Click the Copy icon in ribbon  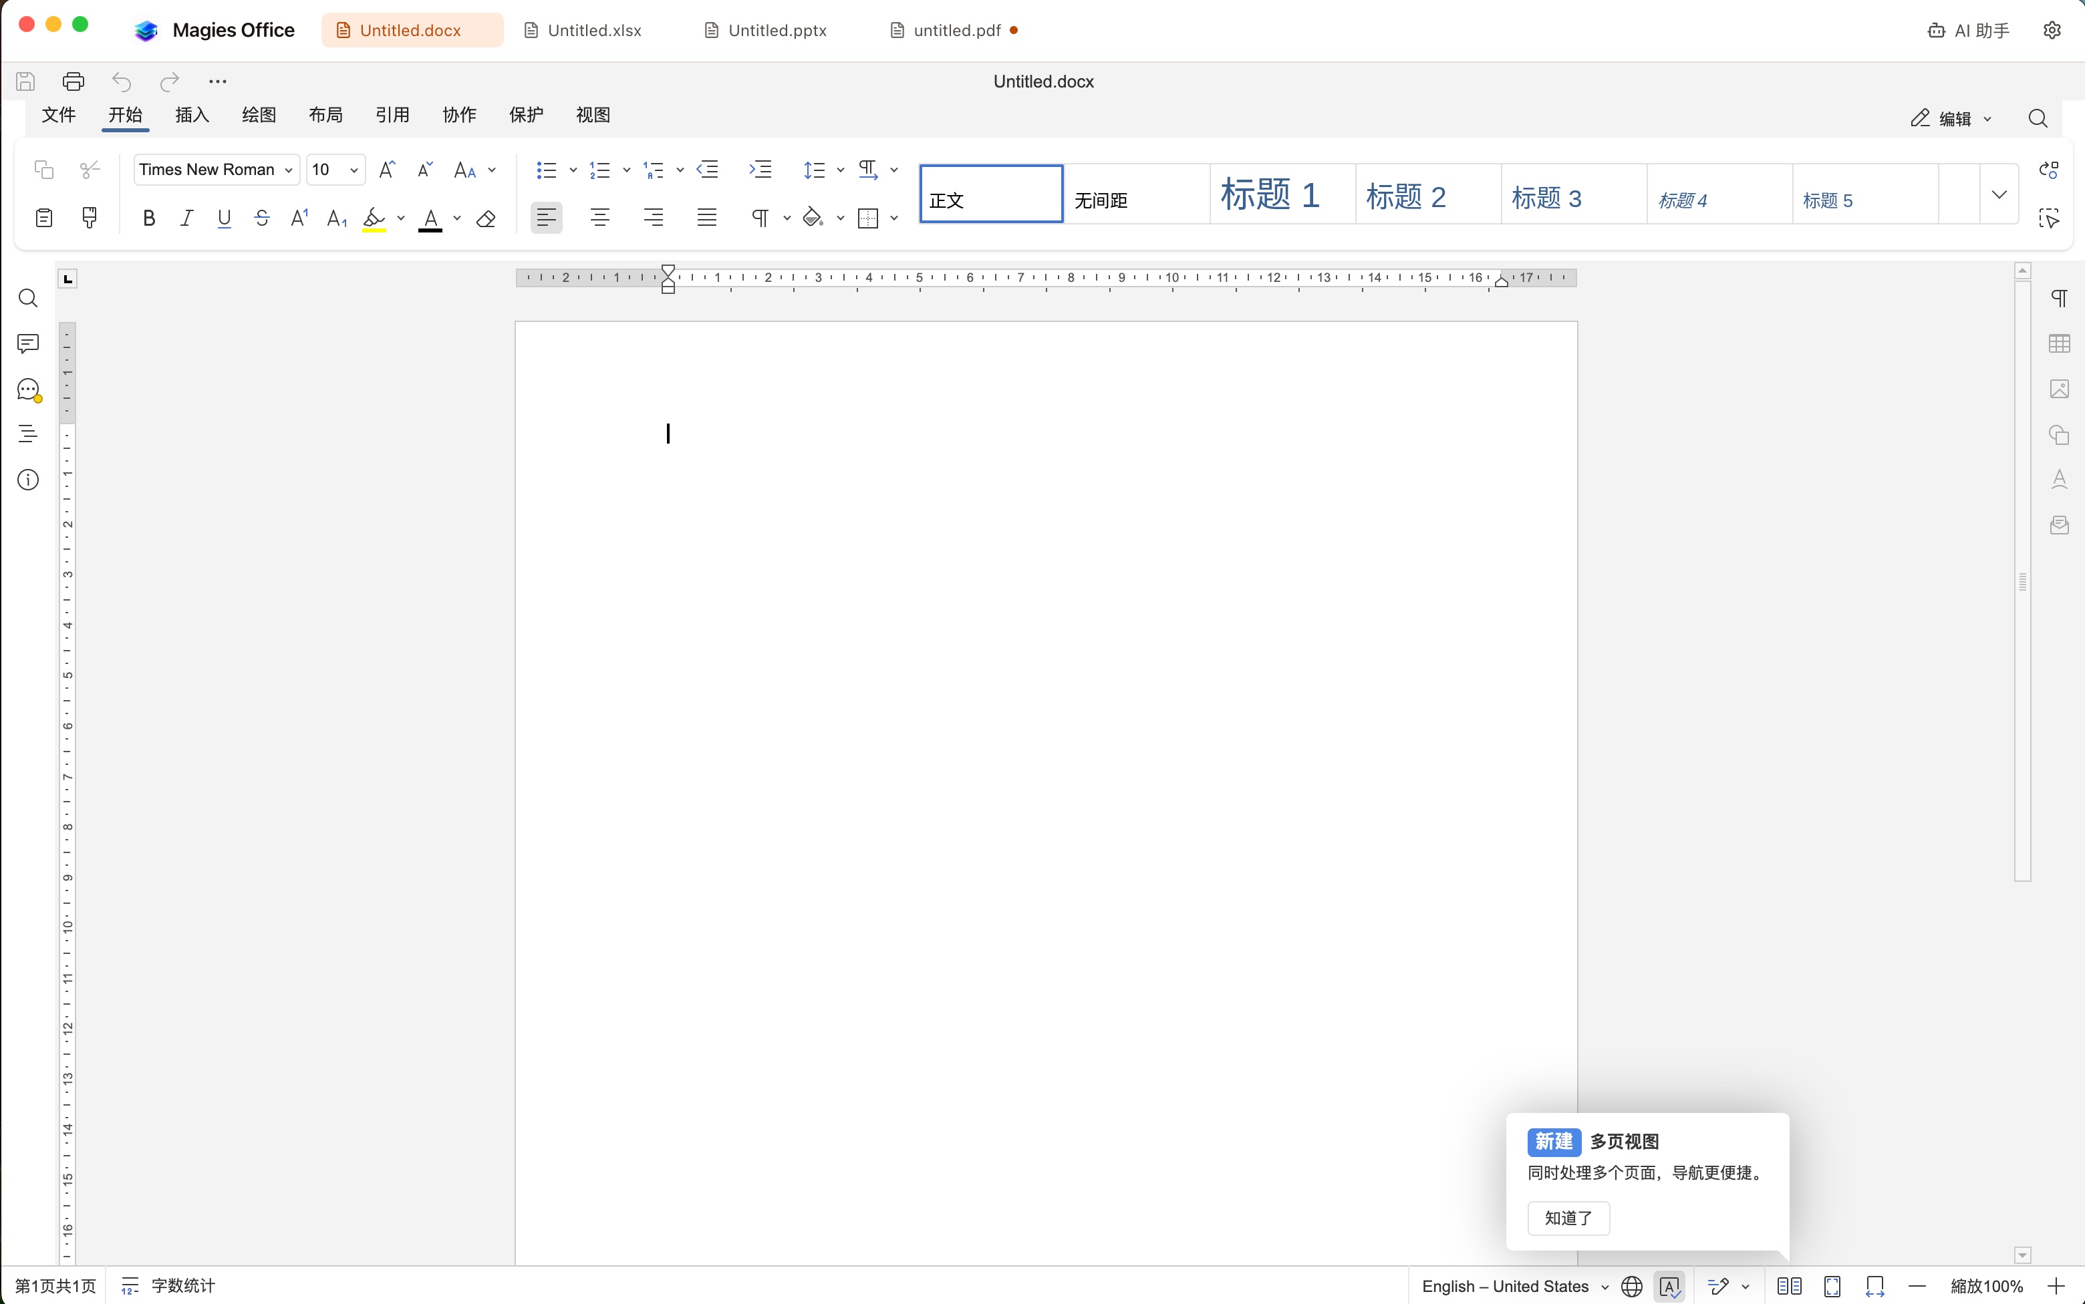(x=44, y=170)
